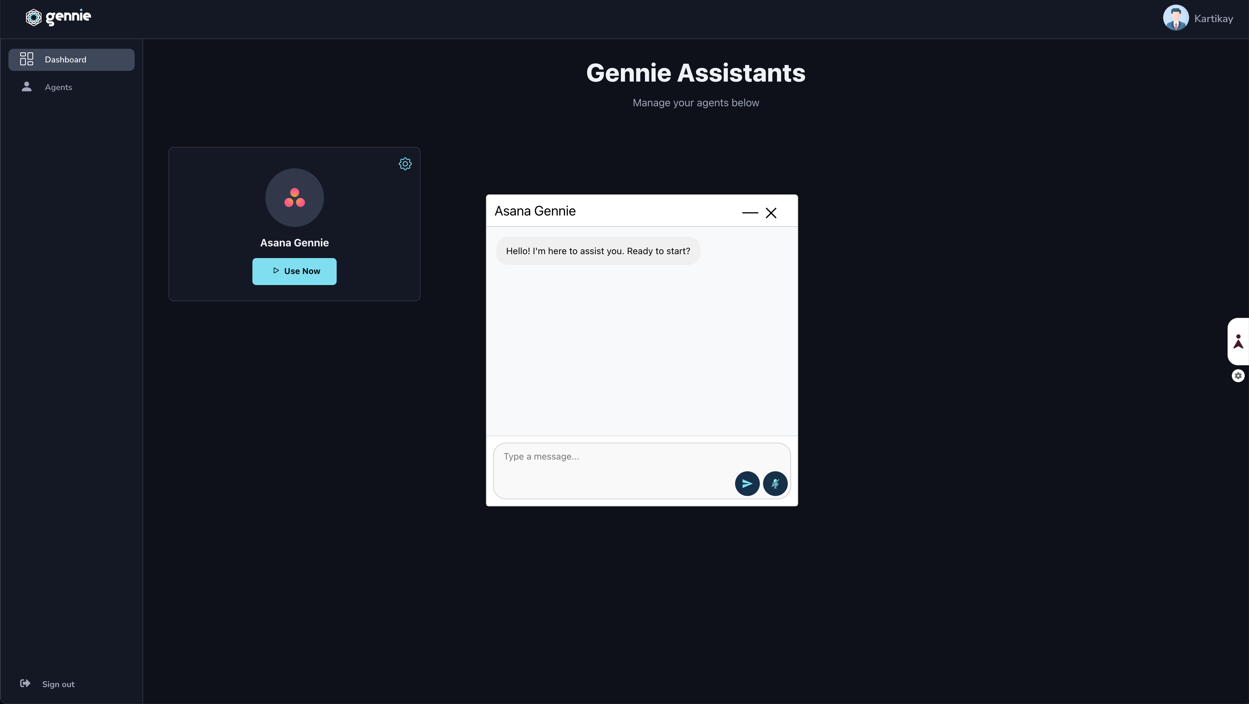Toggle the Dashboard highlighted state

(x=71, y=59)
